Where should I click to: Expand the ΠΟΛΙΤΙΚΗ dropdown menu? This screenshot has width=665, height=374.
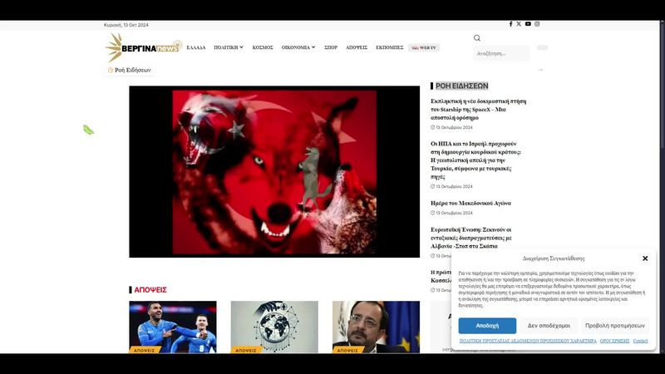click(229, 47)
